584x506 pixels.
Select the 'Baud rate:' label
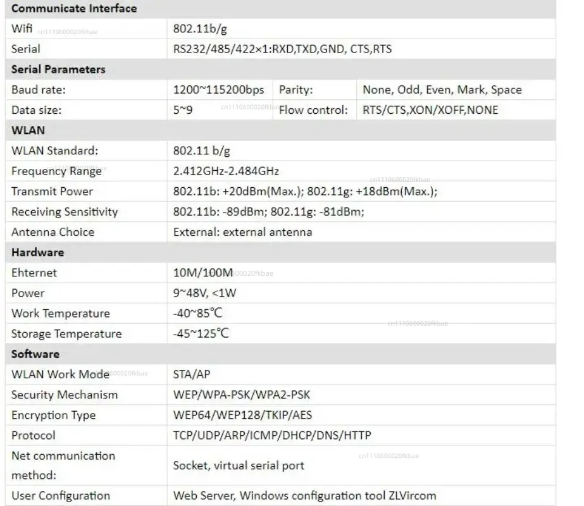click(x=39, y=90)
